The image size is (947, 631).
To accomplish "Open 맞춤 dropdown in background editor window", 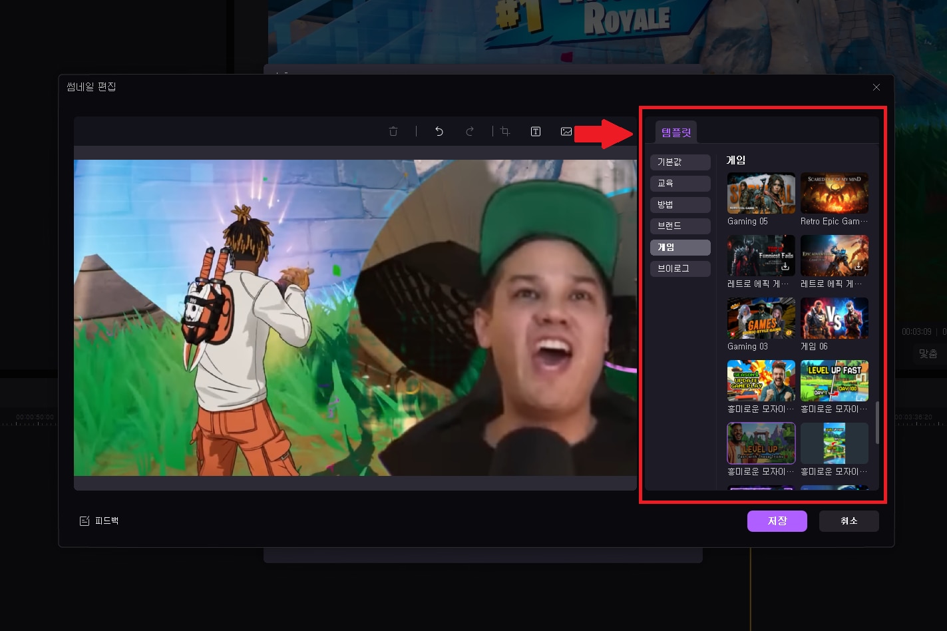I will pyautogui.click(x=928, y=354).
